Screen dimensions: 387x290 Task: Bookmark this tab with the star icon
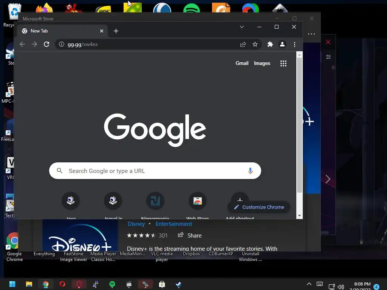point(255,45)
